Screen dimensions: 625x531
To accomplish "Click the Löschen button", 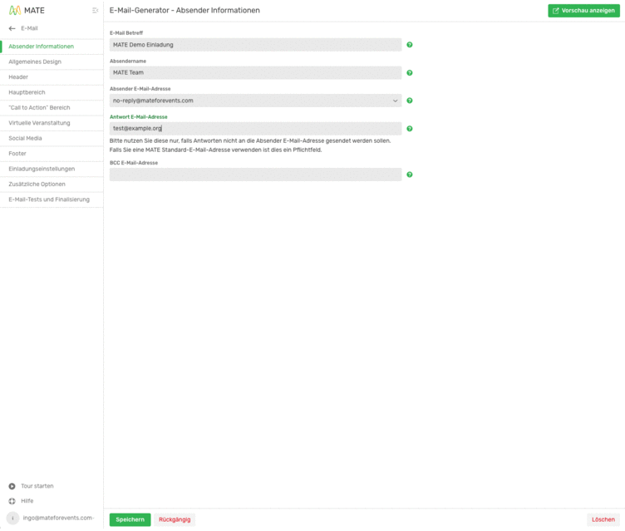I will 603,519.
